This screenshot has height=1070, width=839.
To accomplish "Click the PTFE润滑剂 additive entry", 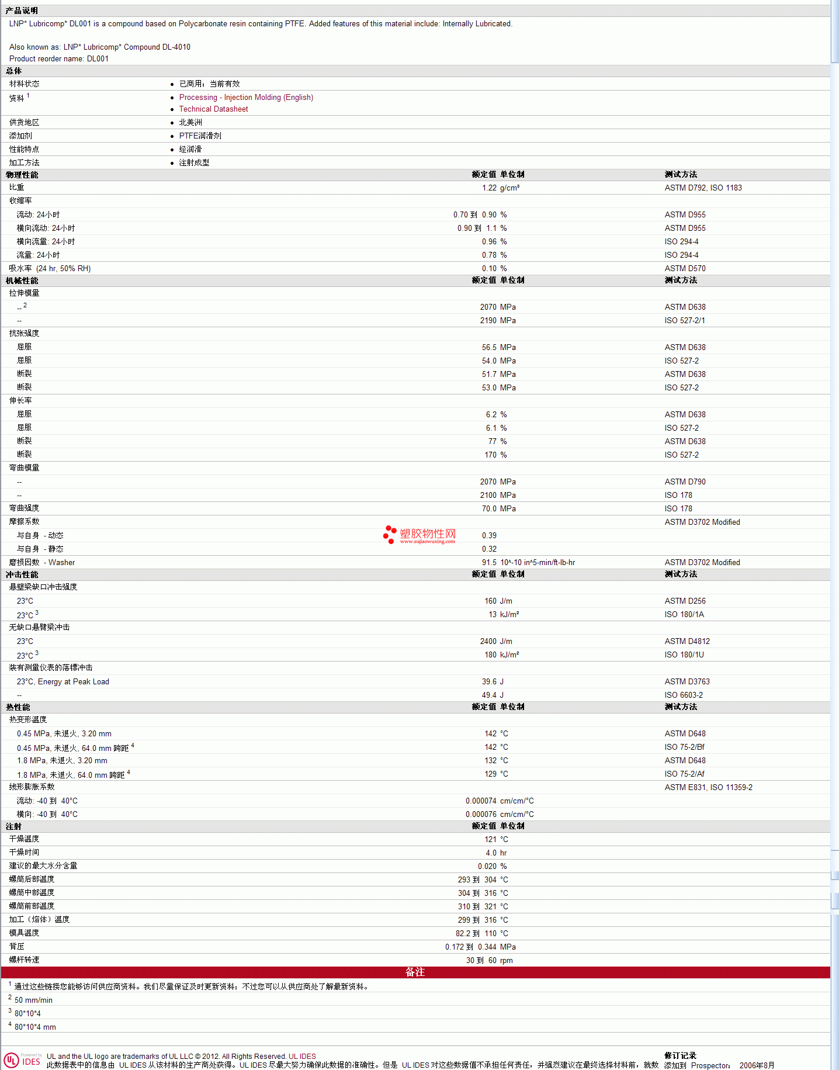I will (x=200, y=136).
